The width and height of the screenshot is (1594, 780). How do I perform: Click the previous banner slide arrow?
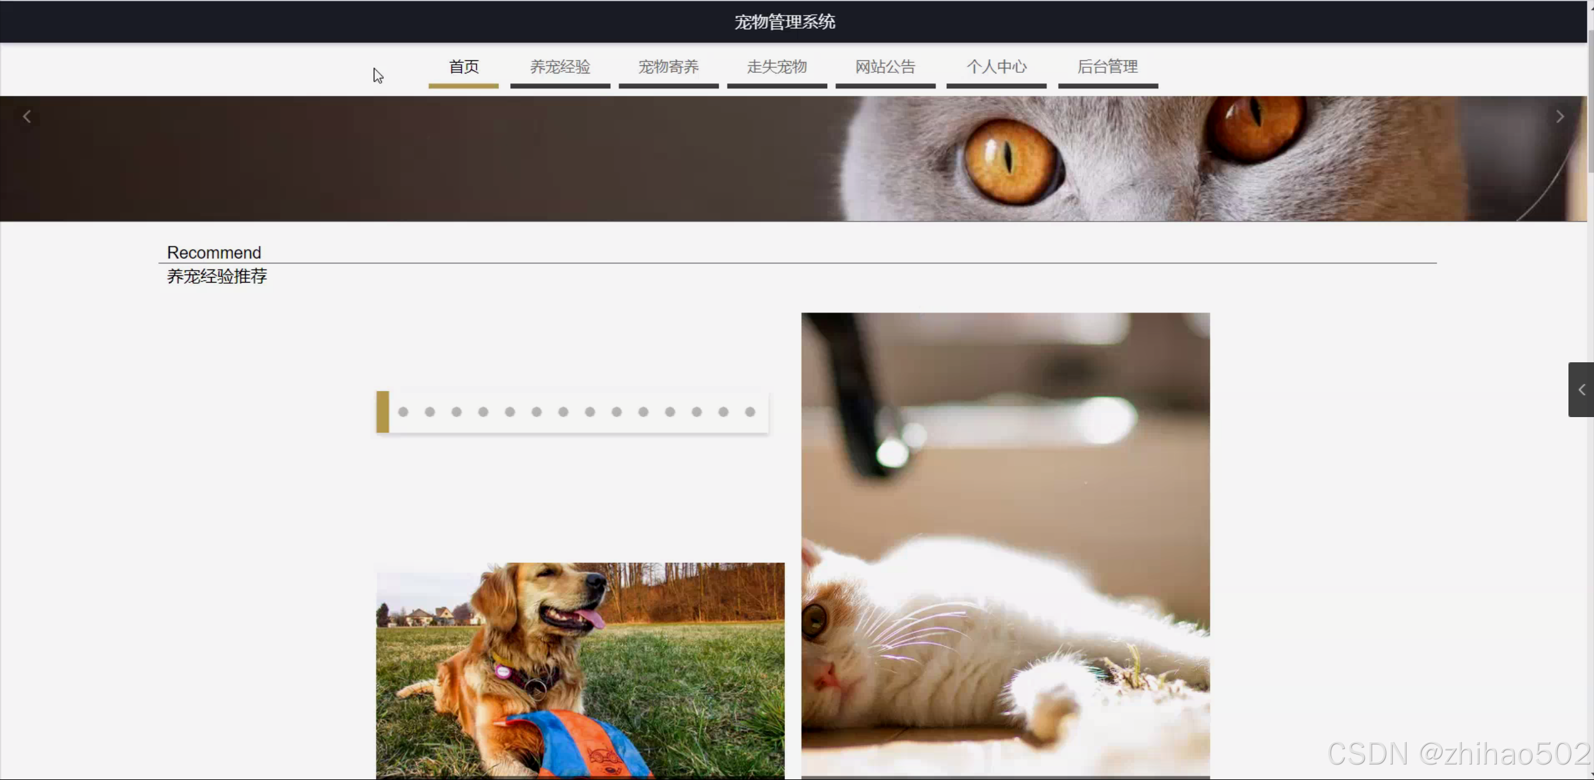coord(27,116)
